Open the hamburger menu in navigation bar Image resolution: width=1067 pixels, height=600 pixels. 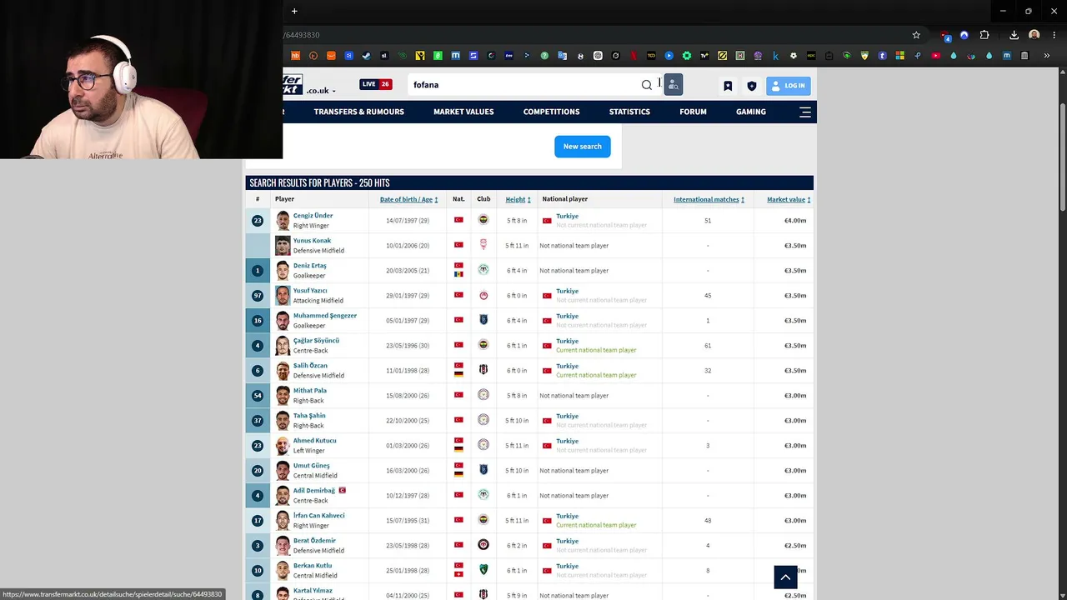(805, 112)
